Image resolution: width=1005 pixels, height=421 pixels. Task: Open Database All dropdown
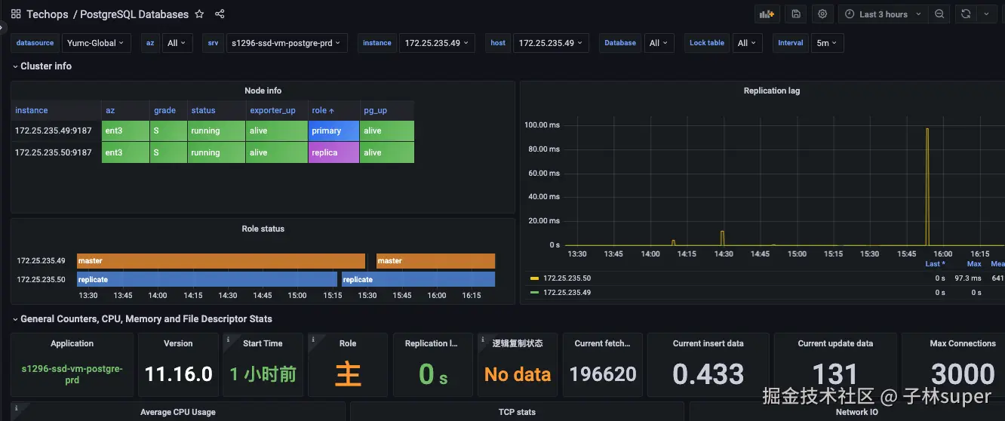tap(659, 43)
